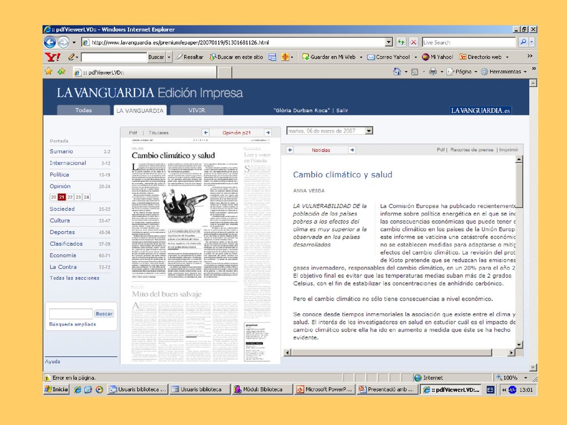This screenshot has width=567, height=425.
Task: Click Recortes de prensa link
Action: point(472,149)
